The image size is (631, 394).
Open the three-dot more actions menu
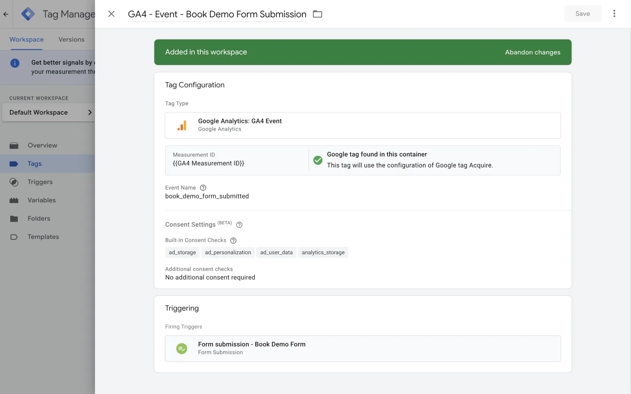[x=614, y=14]
